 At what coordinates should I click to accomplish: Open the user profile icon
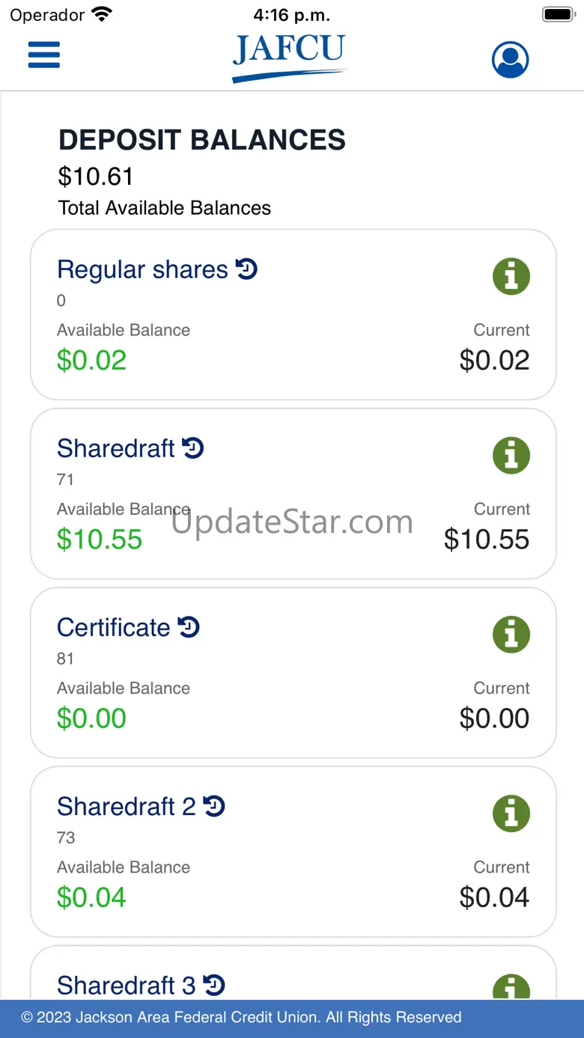510,59
